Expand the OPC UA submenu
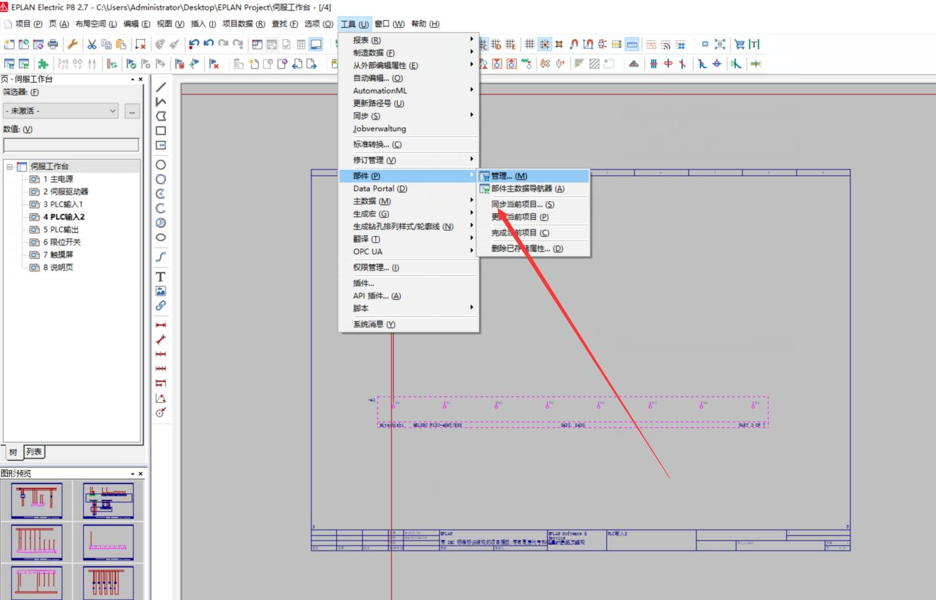The height and width of the screenshot is (600, 936). [x=408, y=252]
